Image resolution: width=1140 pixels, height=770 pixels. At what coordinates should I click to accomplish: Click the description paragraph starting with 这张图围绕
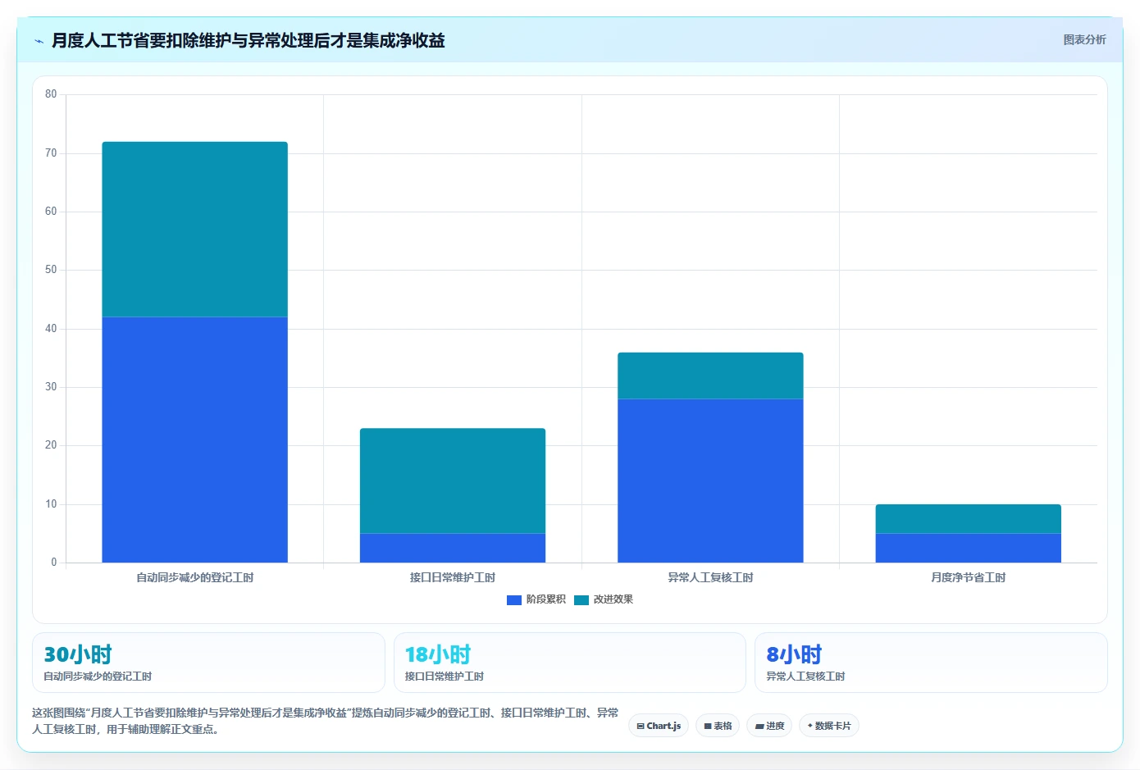(326, 721)
